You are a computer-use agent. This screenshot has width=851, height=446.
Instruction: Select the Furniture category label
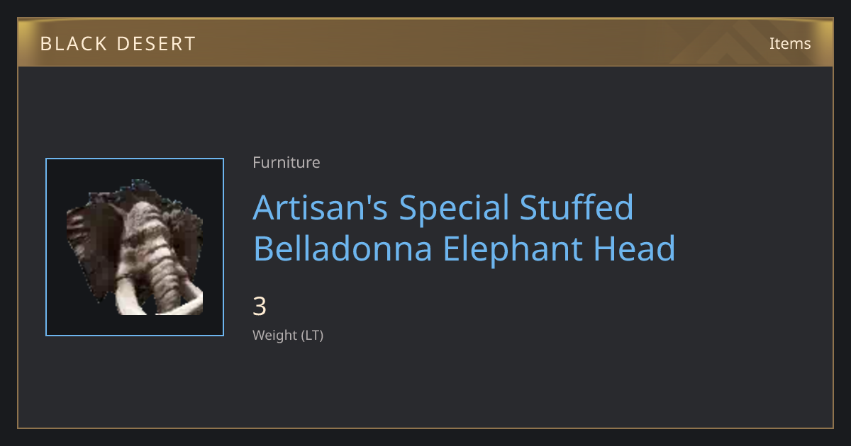(287, 162)
